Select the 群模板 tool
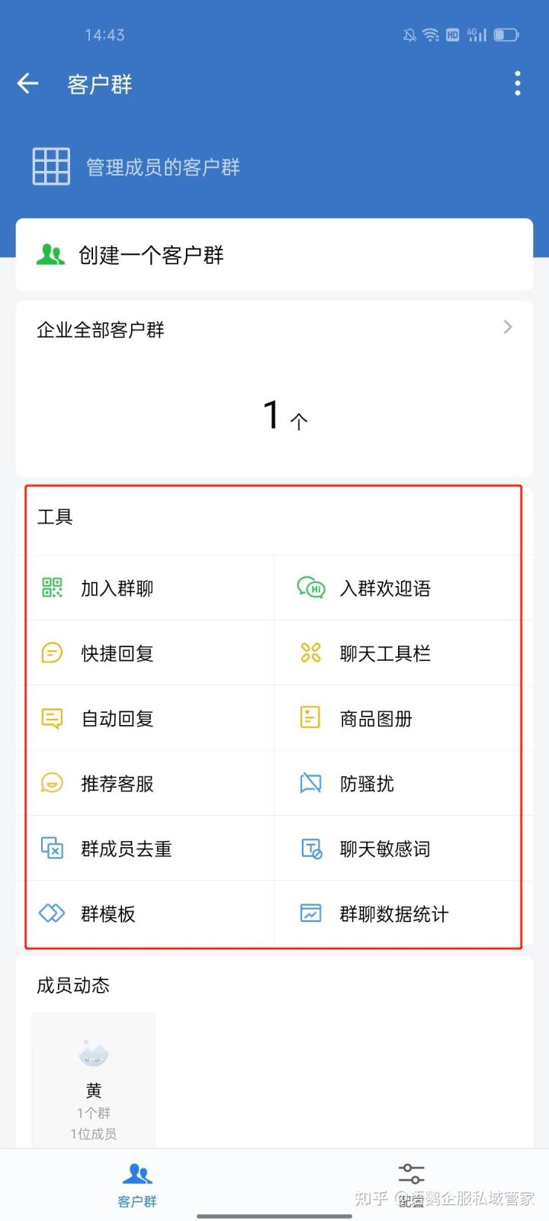The image size is (549, 1221). [x=108, y=913]
